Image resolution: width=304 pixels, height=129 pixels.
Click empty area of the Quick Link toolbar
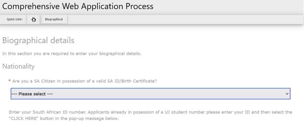(185, 19)
